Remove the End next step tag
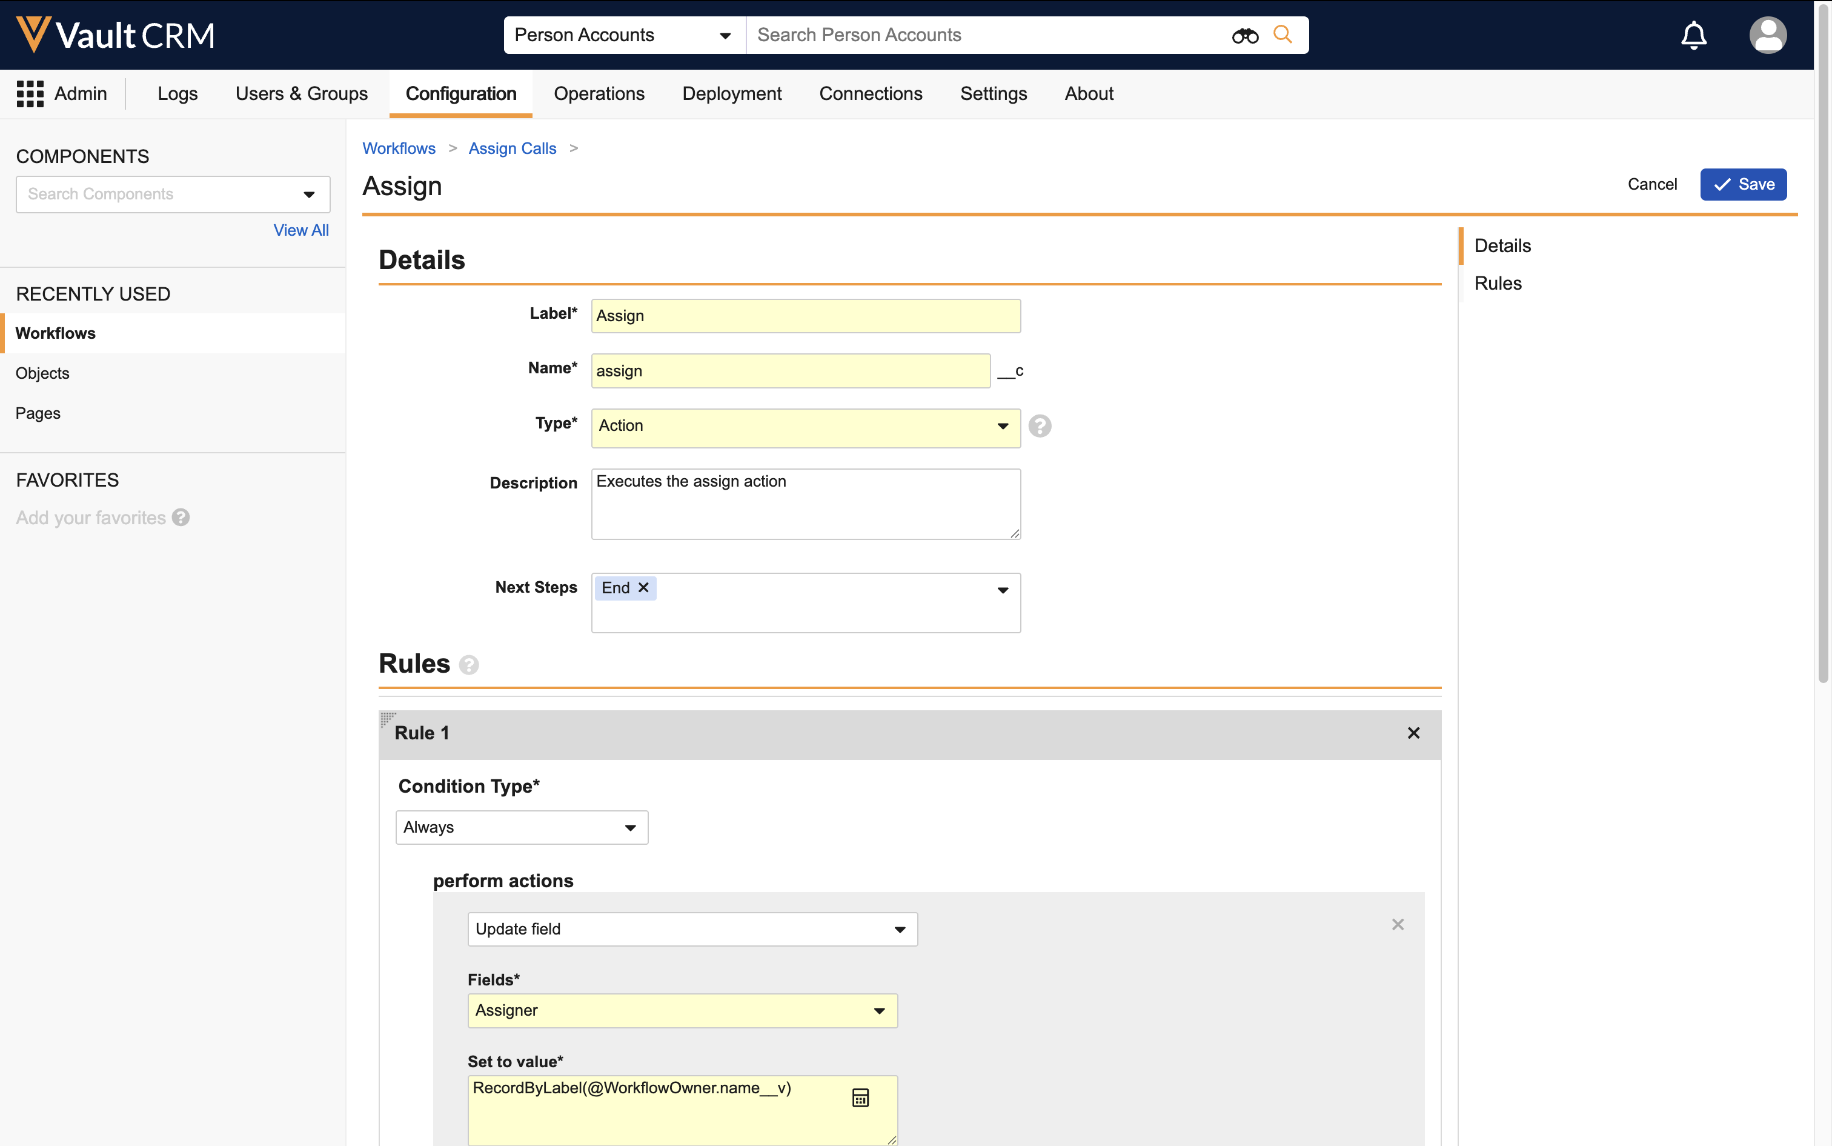Screen dimensions: 1832x1146 click(x=643, y=587)
